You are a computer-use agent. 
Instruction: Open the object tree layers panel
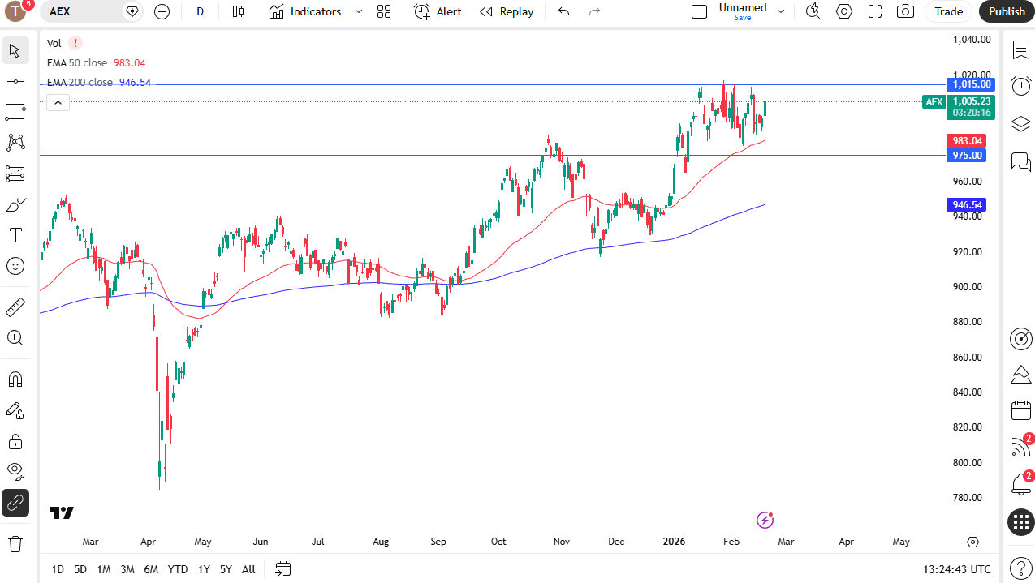tap(1020, 124)
